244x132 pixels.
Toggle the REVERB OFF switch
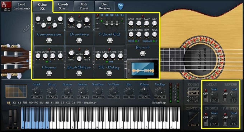point(225,98)
